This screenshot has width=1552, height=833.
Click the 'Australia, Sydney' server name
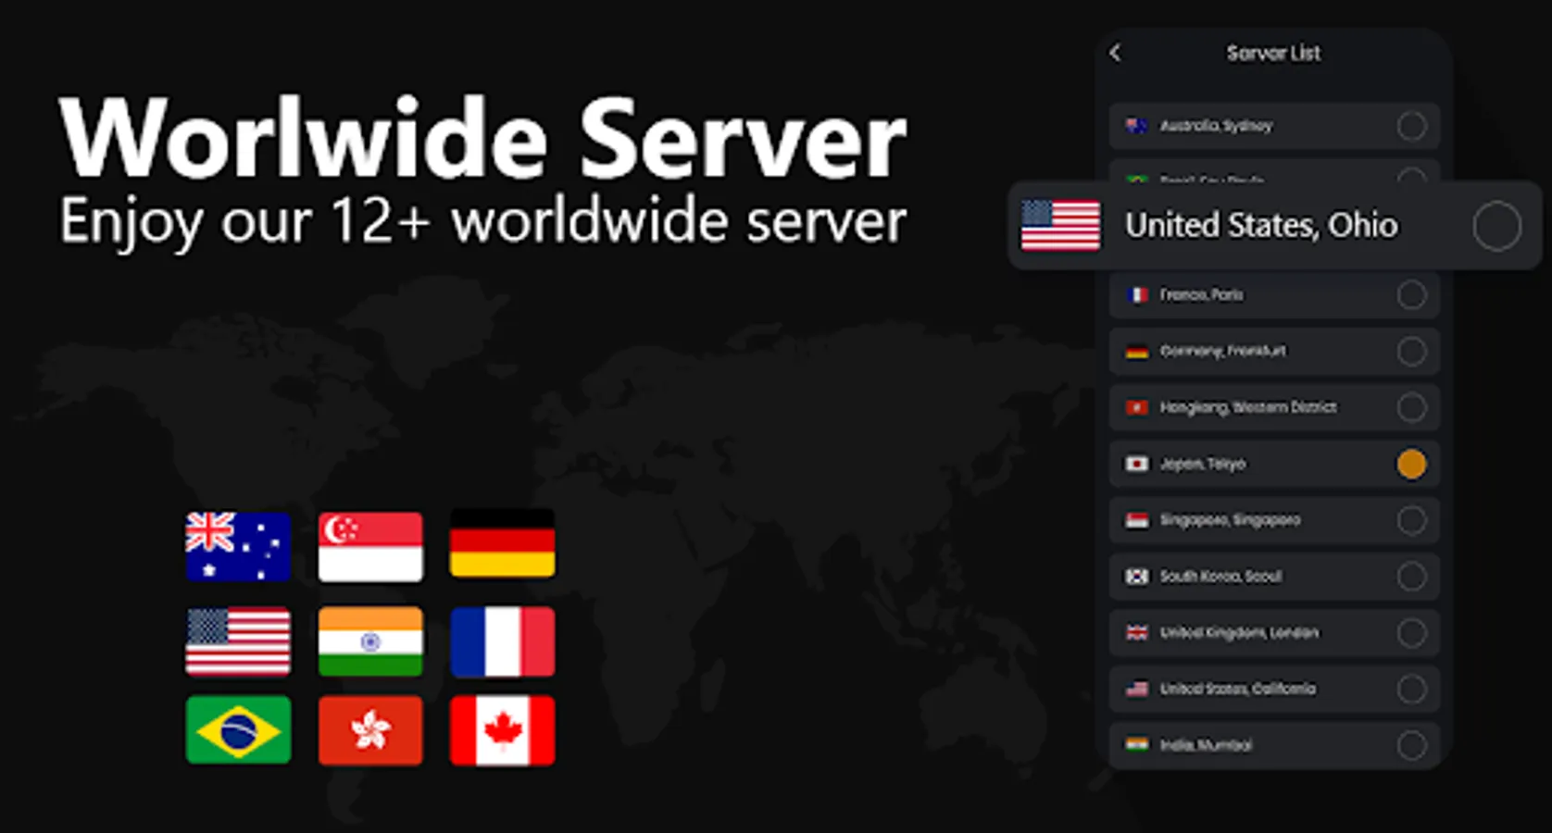(1216, 126)
